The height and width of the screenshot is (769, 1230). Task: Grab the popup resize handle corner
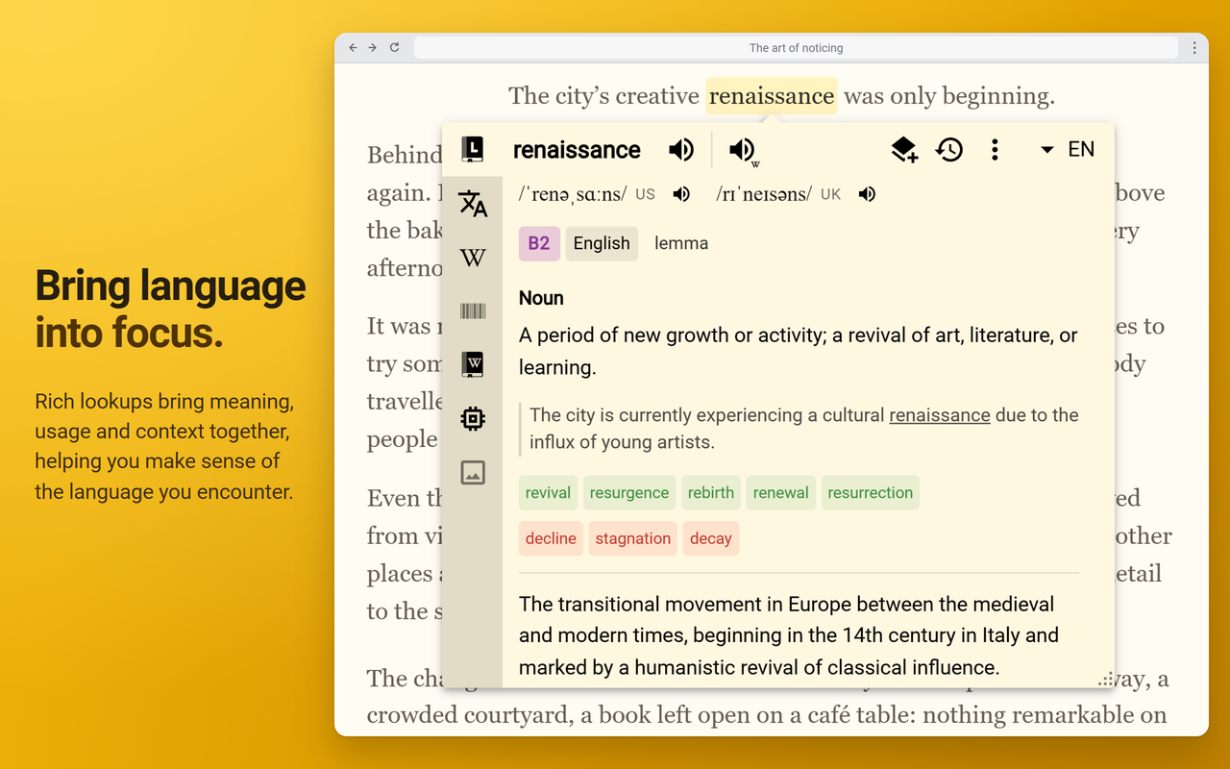(1106, 679)
